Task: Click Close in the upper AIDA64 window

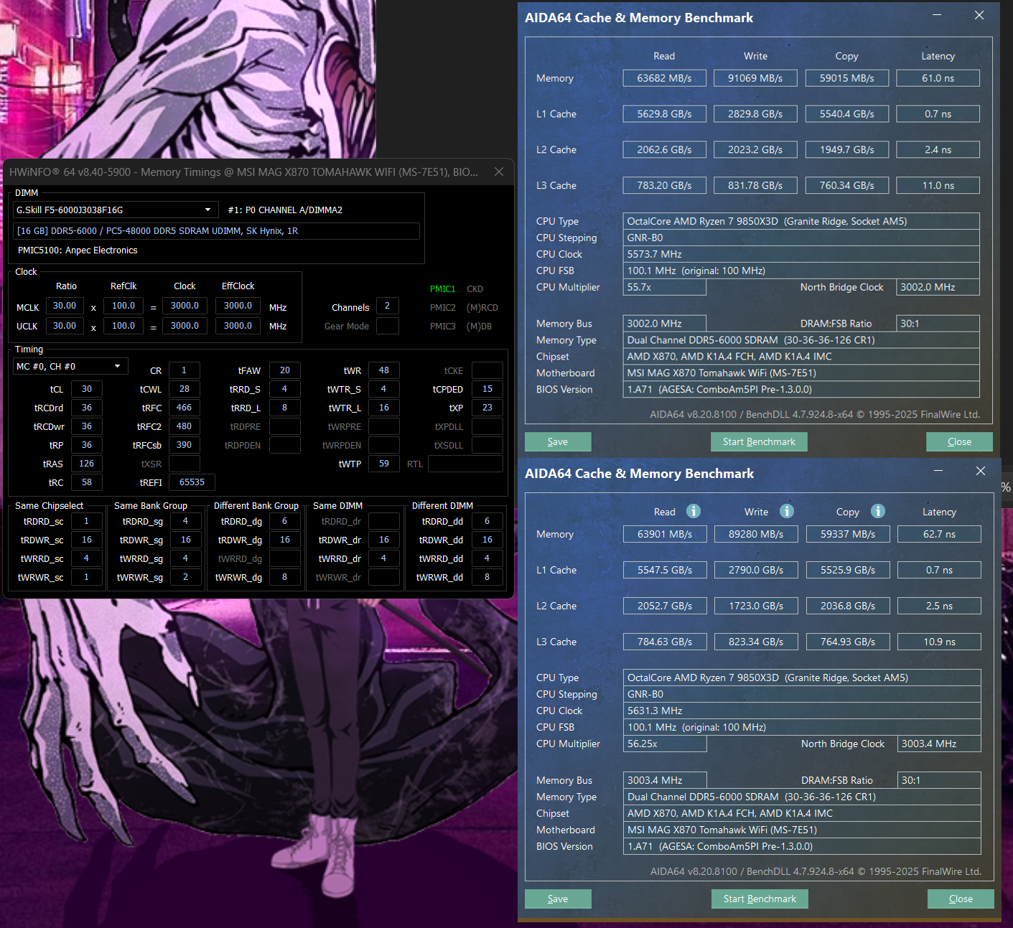Action: tap(959, 441)
